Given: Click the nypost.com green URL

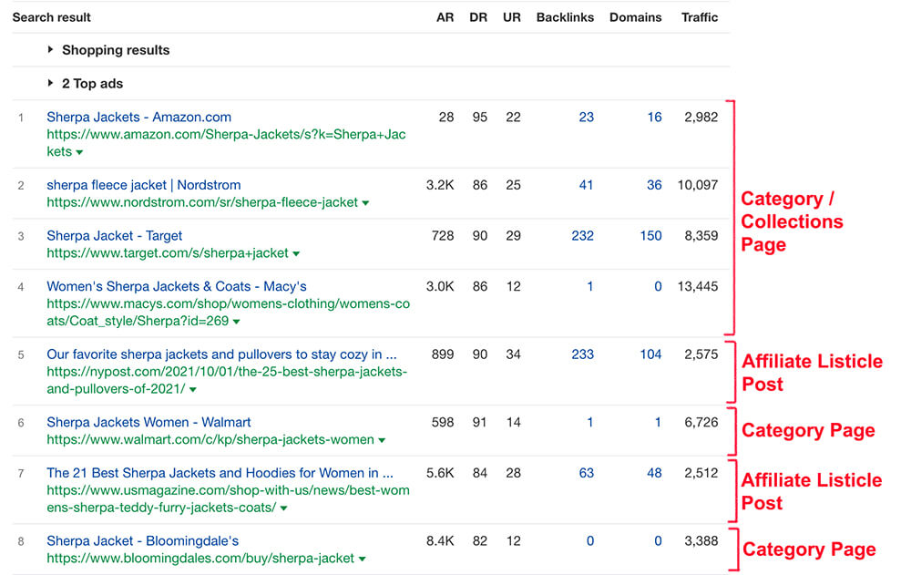Looking at the screenshot, I should click(227, 380).
